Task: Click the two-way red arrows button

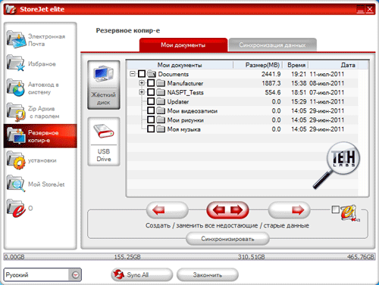Action: 227,210
